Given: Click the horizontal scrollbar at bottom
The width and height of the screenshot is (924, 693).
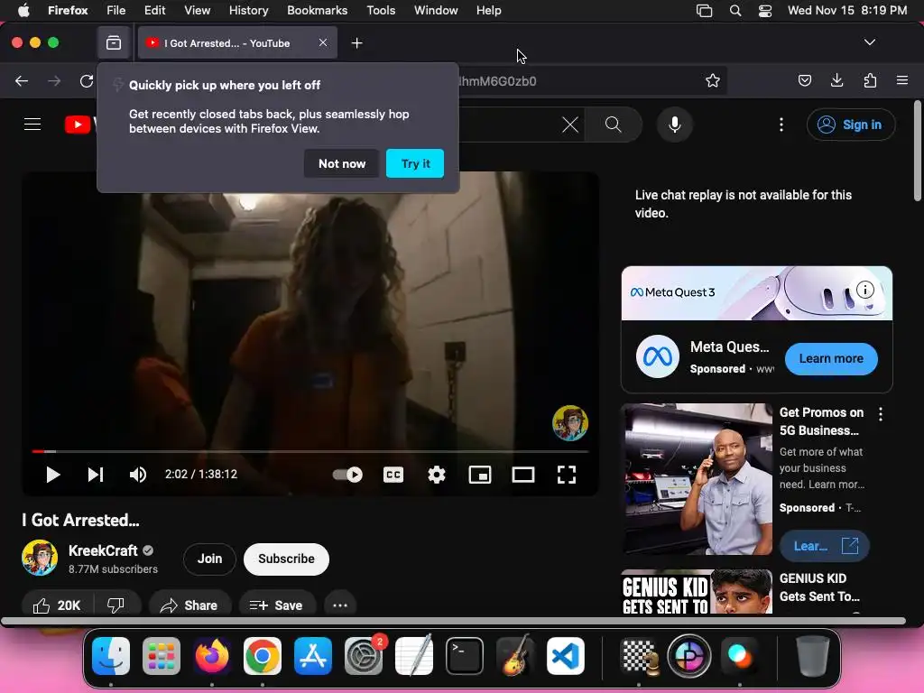Looking at the screenshot, I should pos(453,621).
